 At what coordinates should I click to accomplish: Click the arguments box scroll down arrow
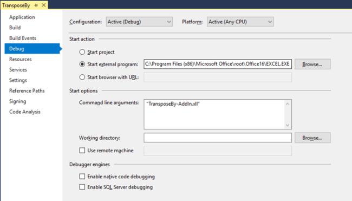(288, 125)
